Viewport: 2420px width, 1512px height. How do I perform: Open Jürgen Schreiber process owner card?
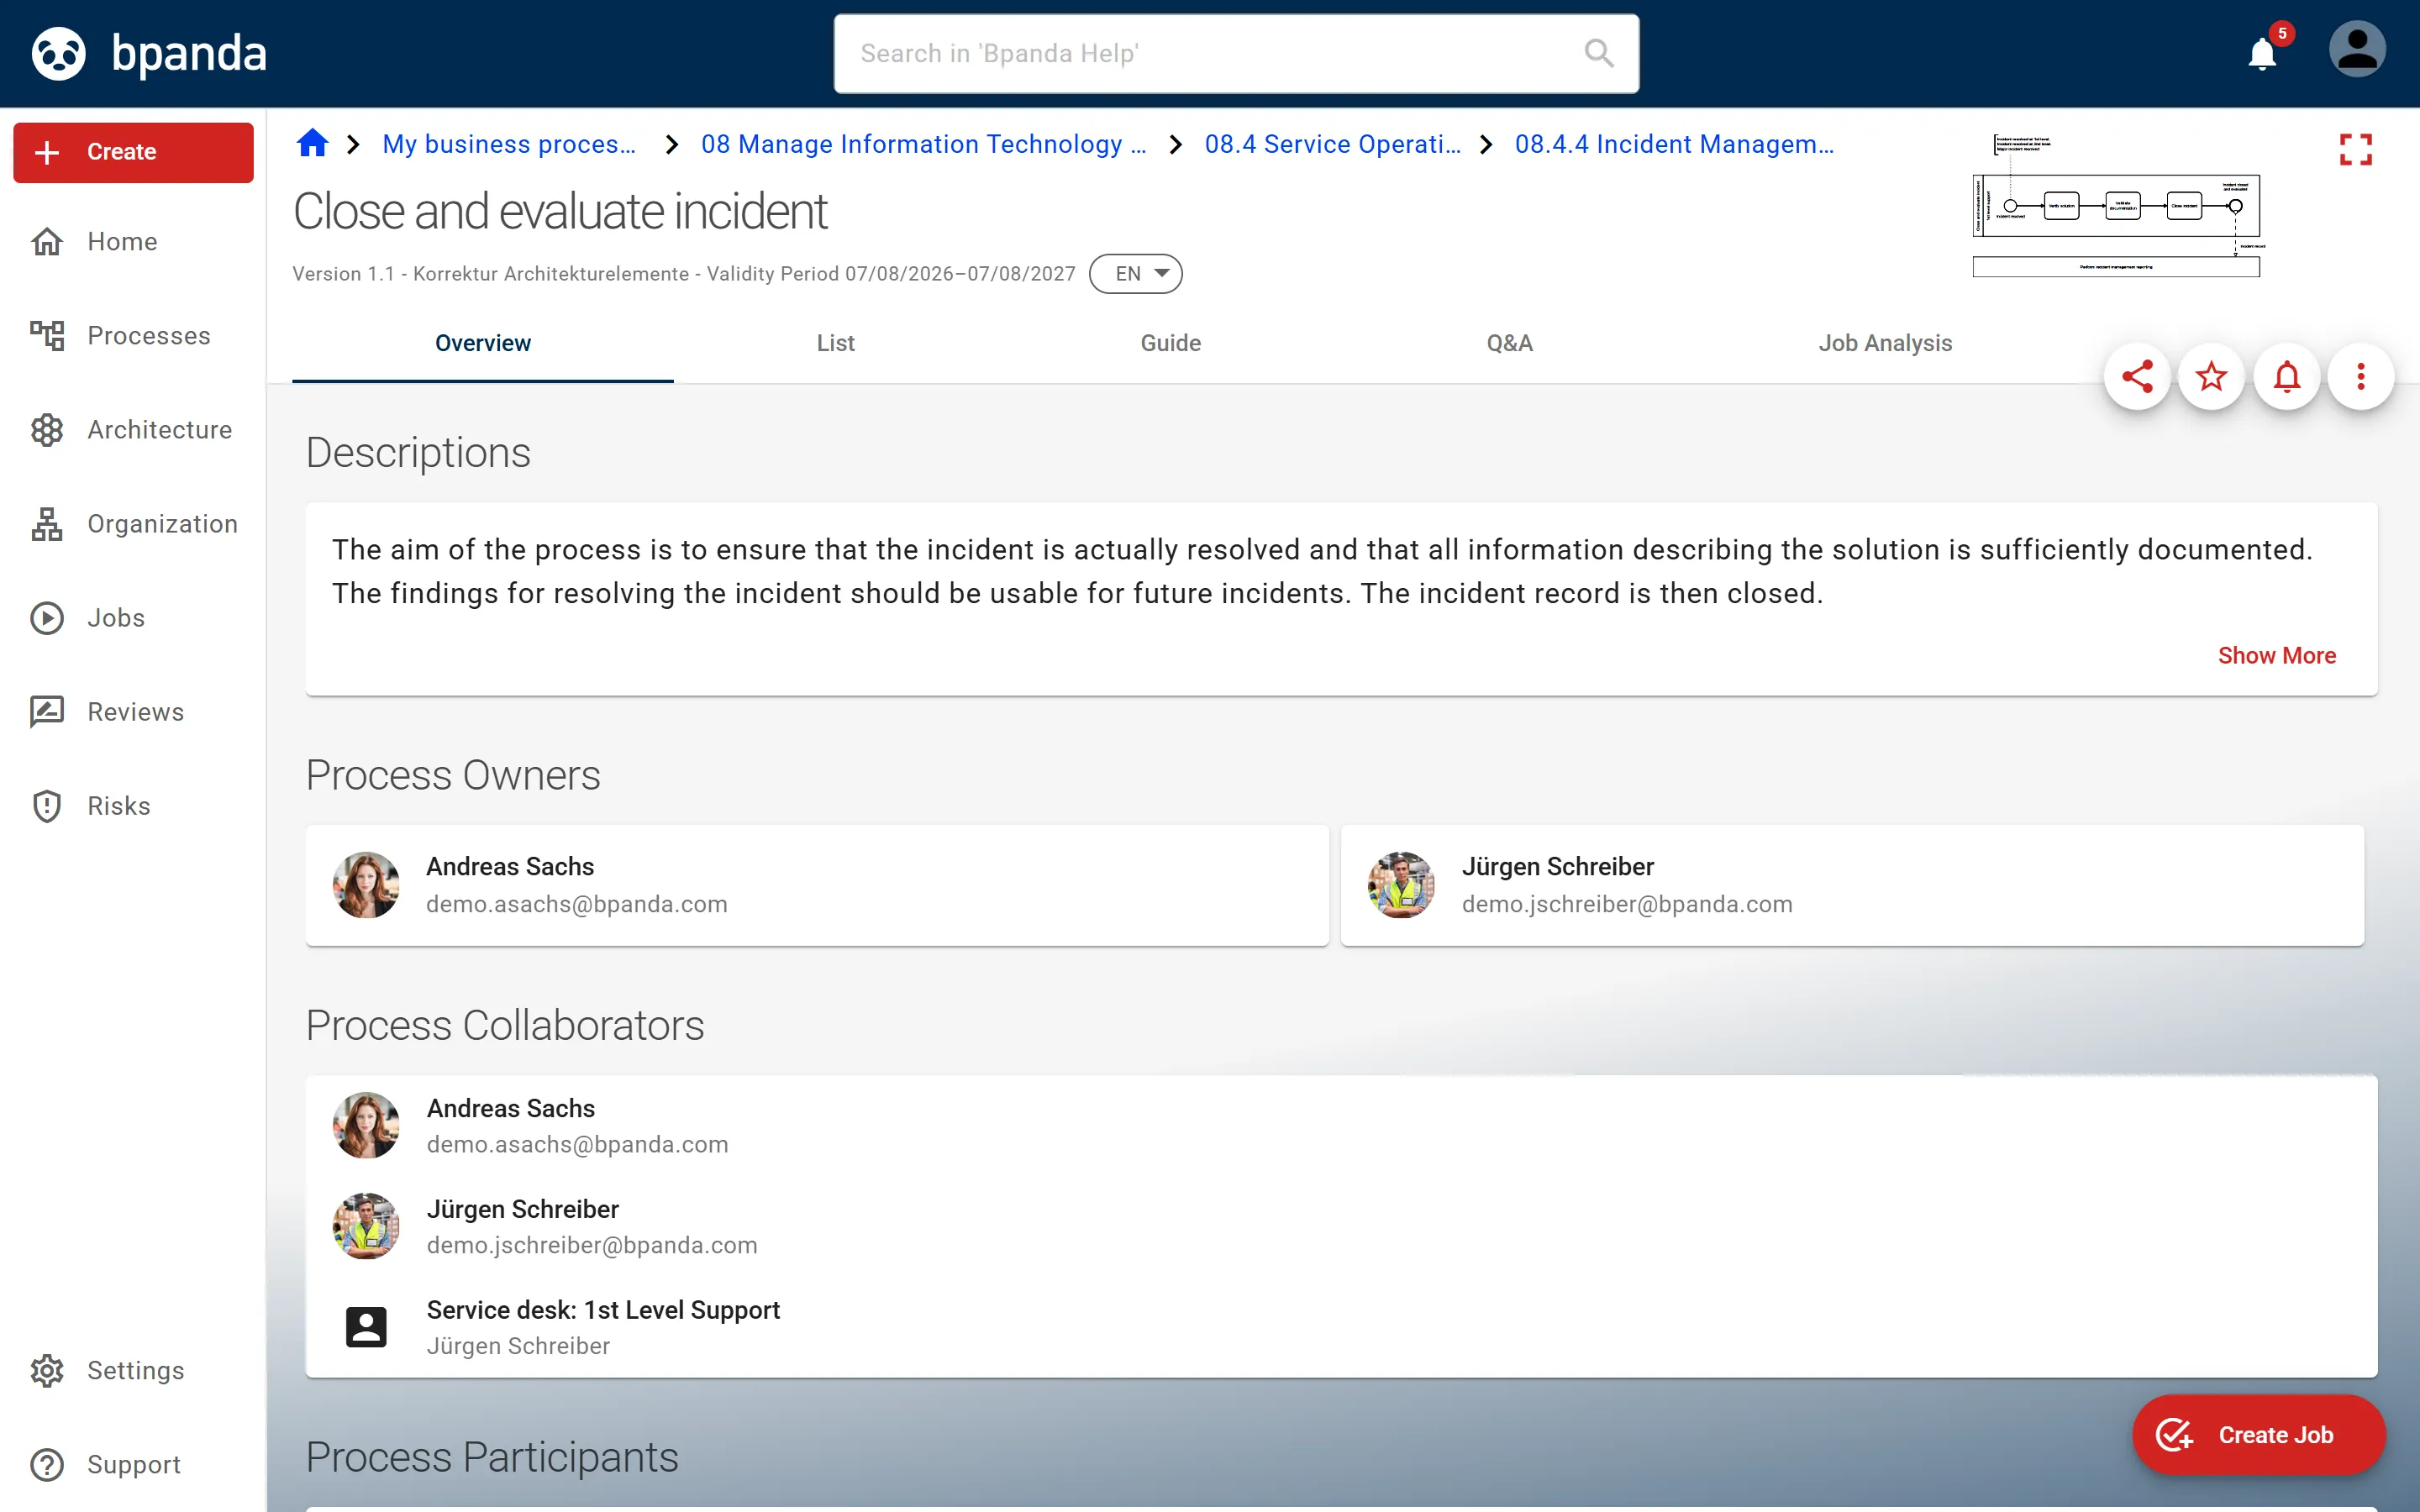pyautogui.click(x=1852, y=885)
